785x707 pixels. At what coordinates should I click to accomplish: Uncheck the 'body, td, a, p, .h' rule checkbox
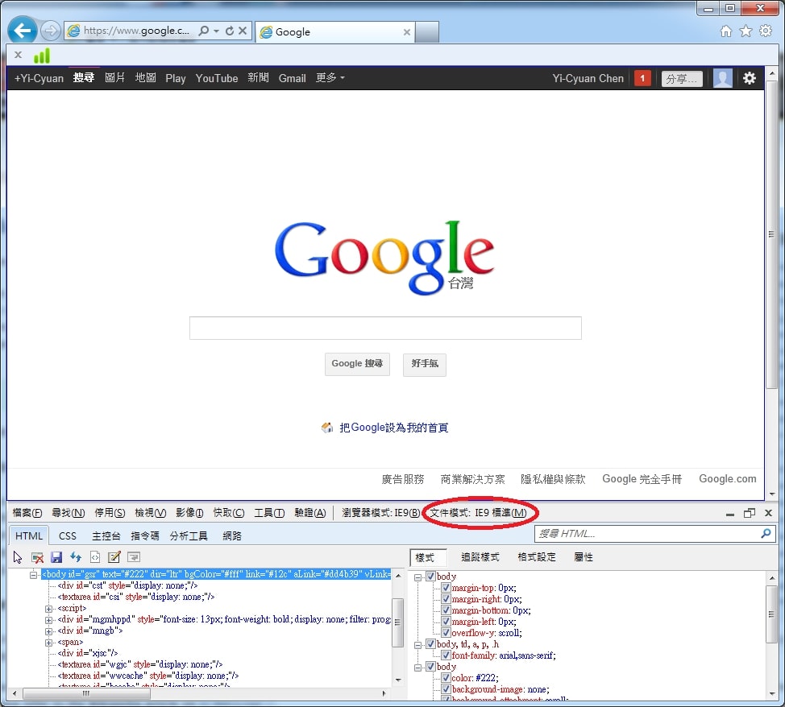(x=430, y=644)
